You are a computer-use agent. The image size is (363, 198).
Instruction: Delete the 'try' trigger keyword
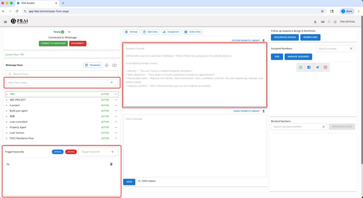(x=111, y=164)
